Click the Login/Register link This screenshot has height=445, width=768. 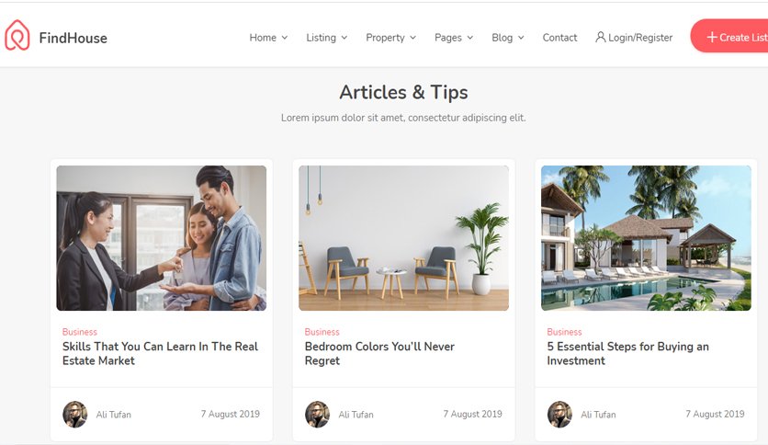pos(640,38)
